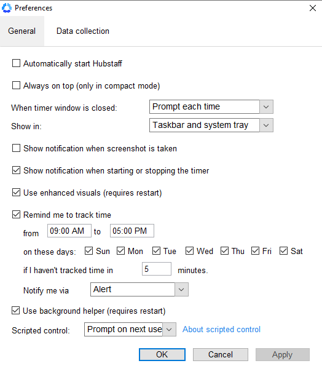Disable Use enhanced visuals checkbox
Image resolution: width=322 pixels, height=374 pixels.
coord(16,193)
